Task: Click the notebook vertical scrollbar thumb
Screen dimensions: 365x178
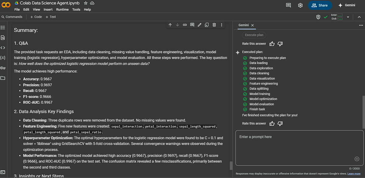Action: click(x=231, y=166)
